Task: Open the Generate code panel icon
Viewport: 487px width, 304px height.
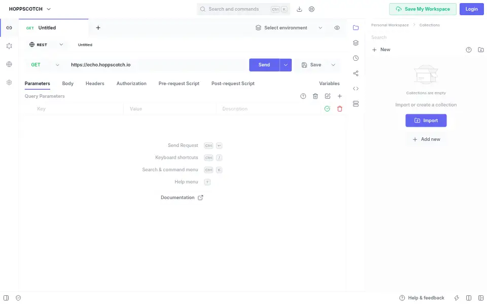Action: (x=356, y=88)
